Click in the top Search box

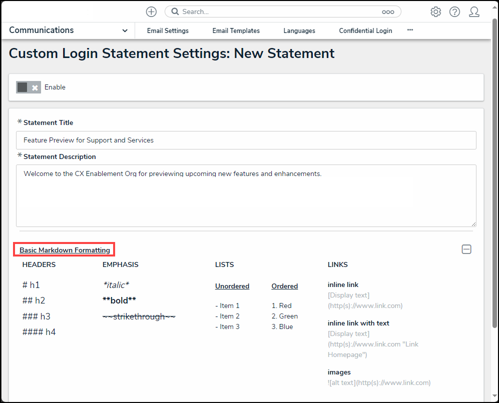[280, 11]
